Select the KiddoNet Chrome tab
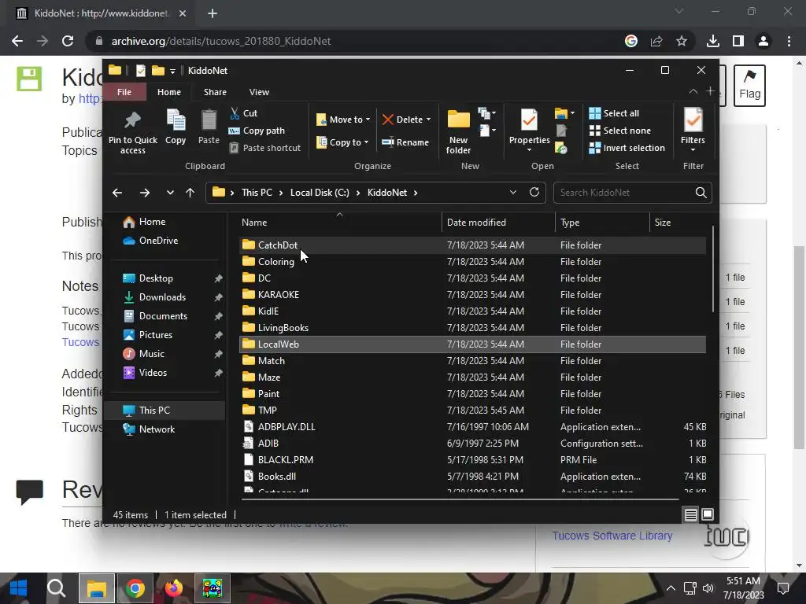806x604 pixels. pos(102,13)
